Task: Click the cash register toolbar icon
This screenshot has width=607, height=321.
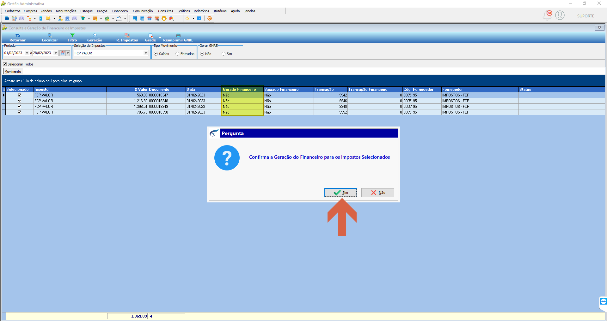Action: point(119,19)
